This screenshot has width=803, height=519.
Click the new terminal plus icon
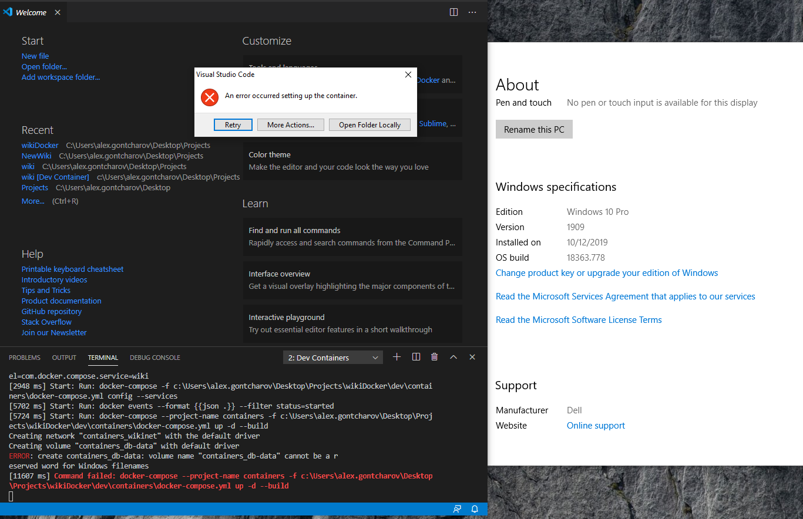pos(397,357)
